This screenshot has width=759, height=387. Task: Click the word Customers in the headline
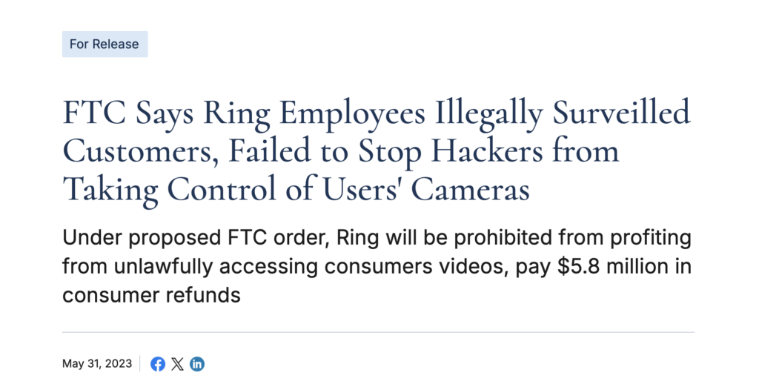137,150
